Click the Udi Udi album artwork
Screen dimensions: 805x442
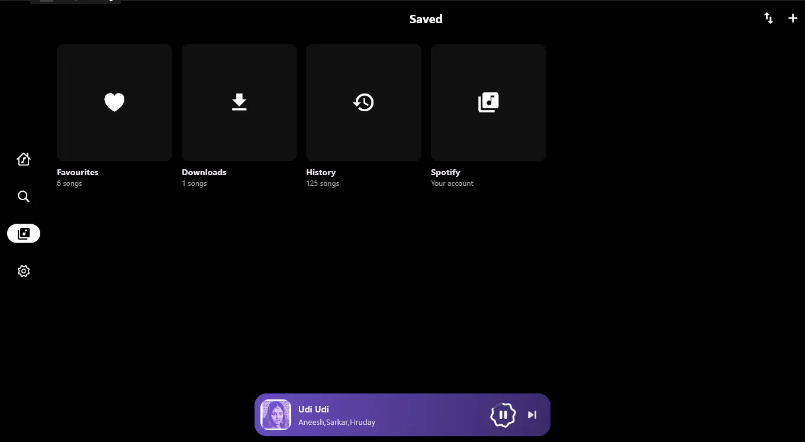click(x=276, y=415)
